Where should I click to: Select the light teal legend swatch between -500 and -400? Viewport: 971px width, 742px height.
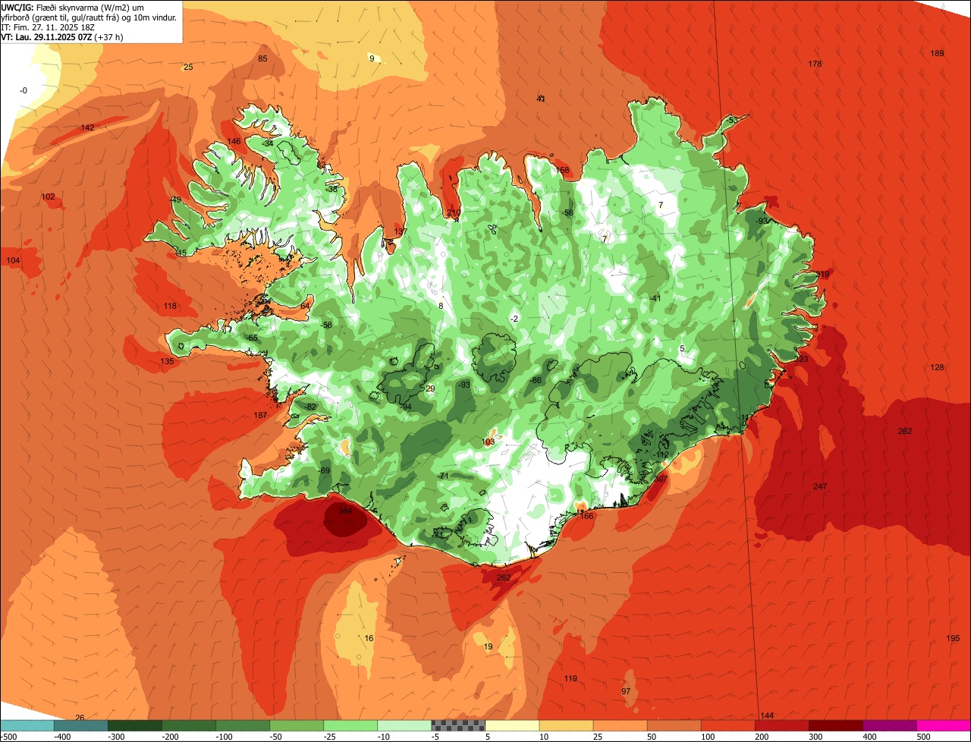(x=27, y=726)
